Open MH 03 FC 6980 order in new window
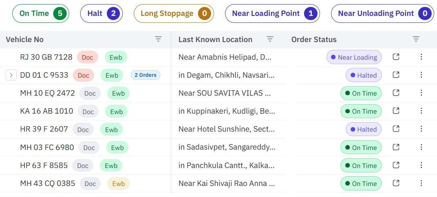This screenshot has height=197, width=437. coord(396,147)
